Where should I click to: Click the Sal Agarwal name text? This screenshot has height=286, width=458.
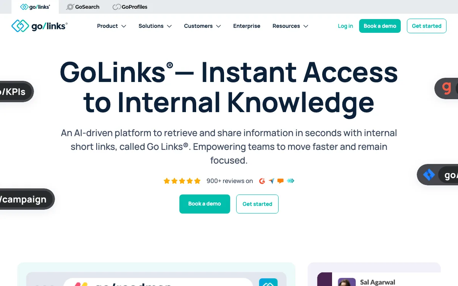click(x=377, y=283)
